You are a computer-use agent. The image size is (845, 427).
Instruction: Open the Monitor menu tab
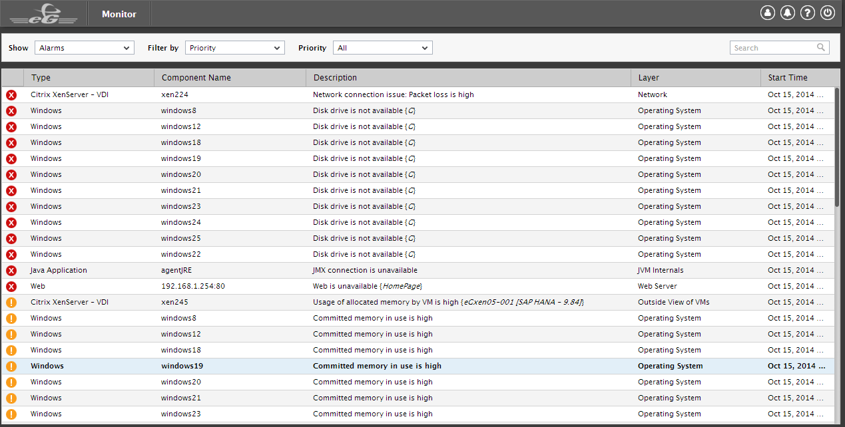[119, 14]
